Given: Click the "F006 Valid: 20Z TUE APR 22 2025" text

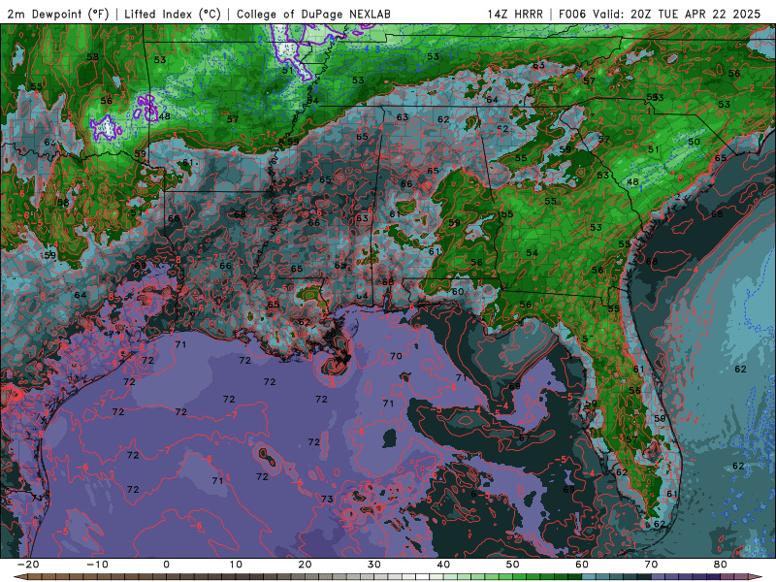Looking at the screenshot, I should [x=660, y=14].
